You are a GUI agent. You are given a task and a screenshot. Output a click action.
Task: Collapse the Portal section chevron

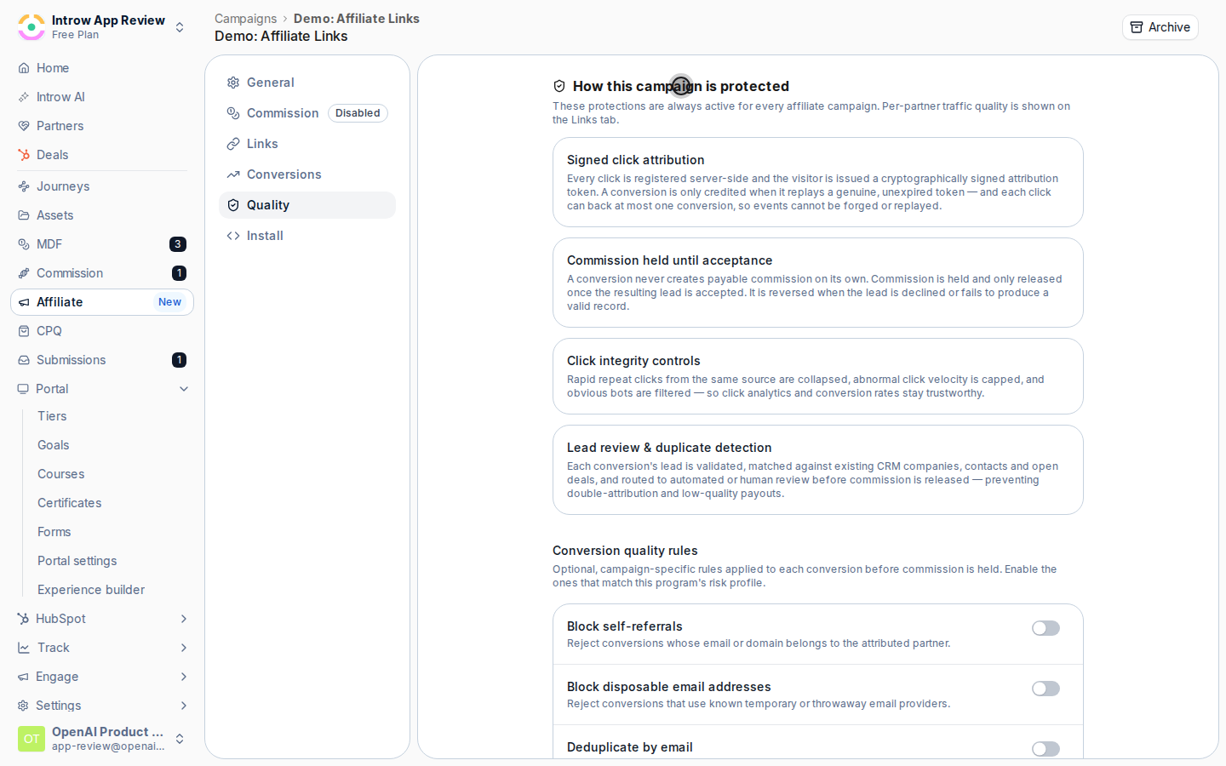[x=184, y=389]
